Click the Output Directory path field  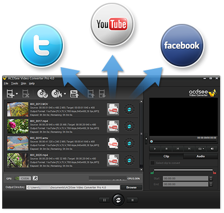point(73,188)
